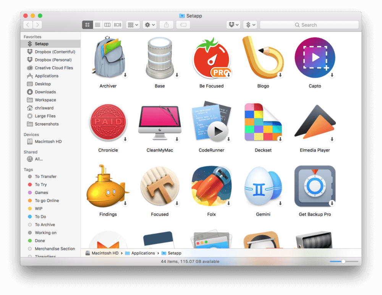Click the Findings yellow submarine icon

[x=108, y=186]
